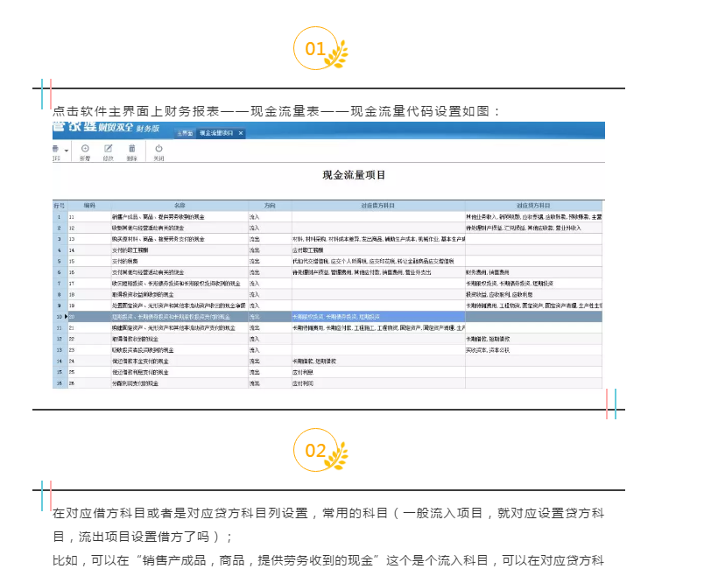The image size is (704, 576).
Task: Click the code cell 23
Action: click(89, 350)
